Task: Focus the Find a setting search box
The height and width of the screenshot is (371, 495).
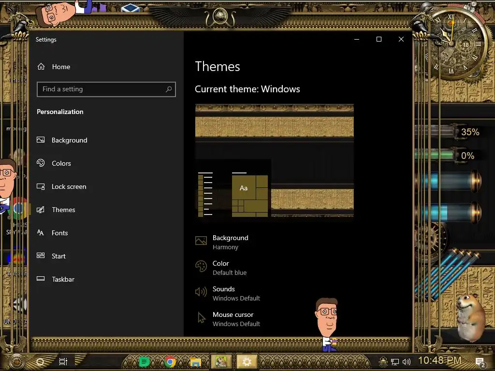Action: pyautogui.click(x=106, y=89)
